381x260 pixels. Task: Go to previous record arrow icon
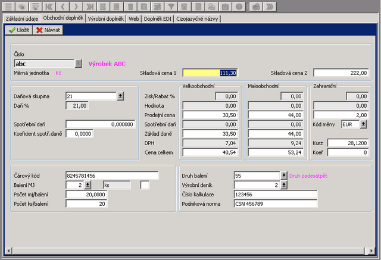point(64,7)
